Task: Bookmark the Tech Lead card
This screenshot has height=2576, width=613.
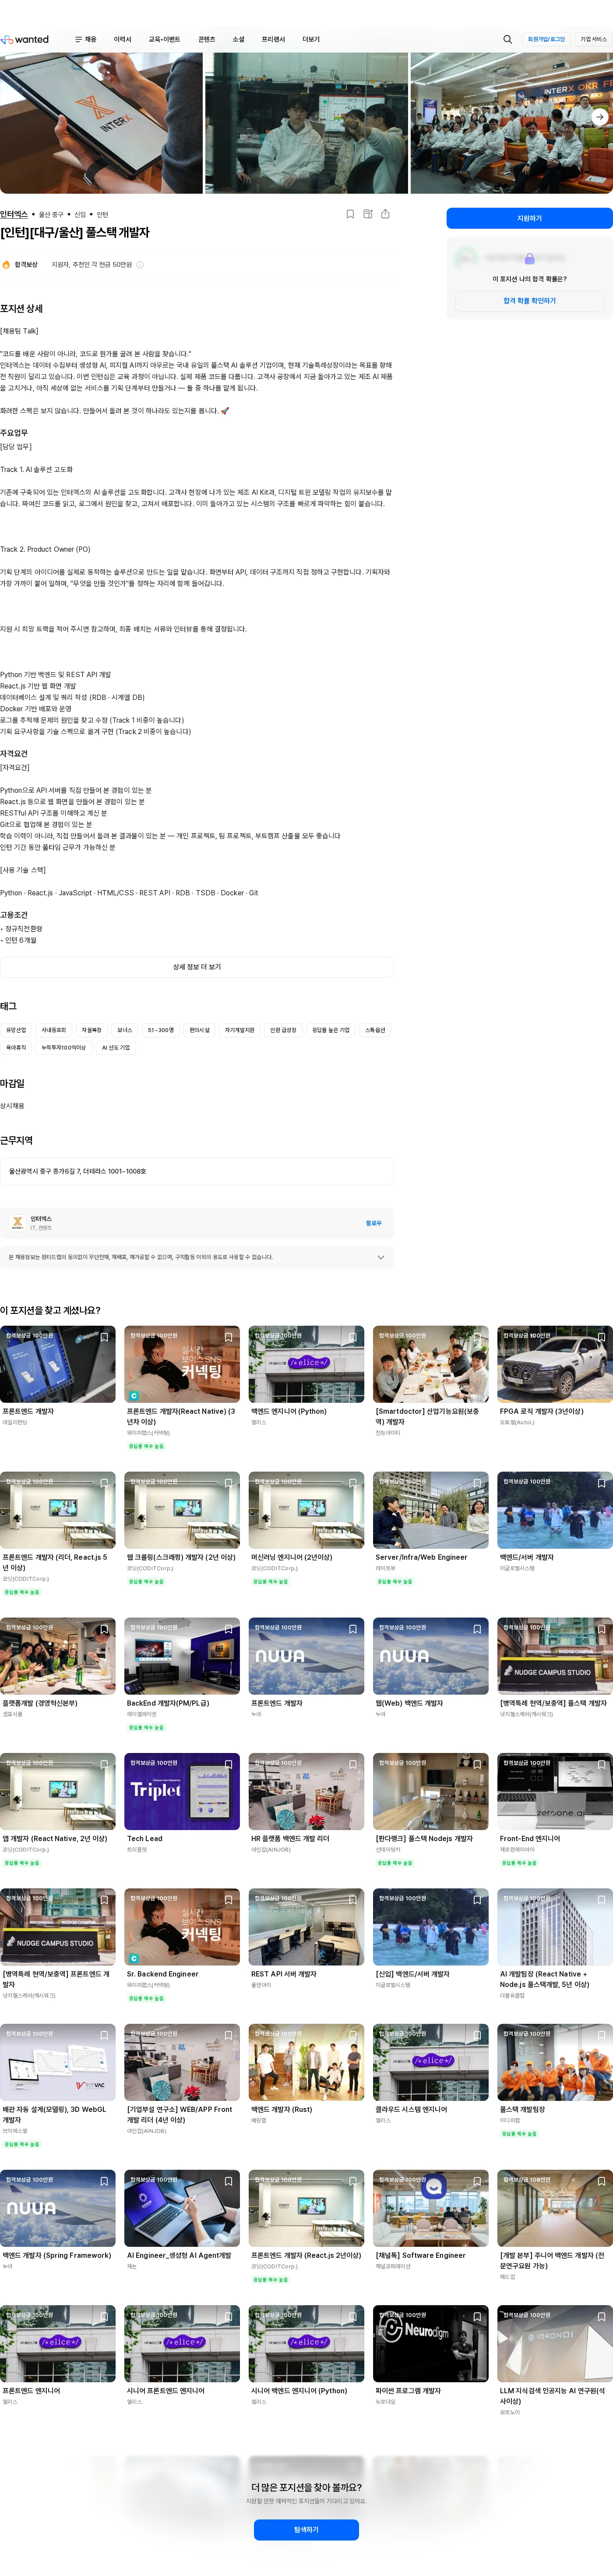Action: pos(229,1765)
